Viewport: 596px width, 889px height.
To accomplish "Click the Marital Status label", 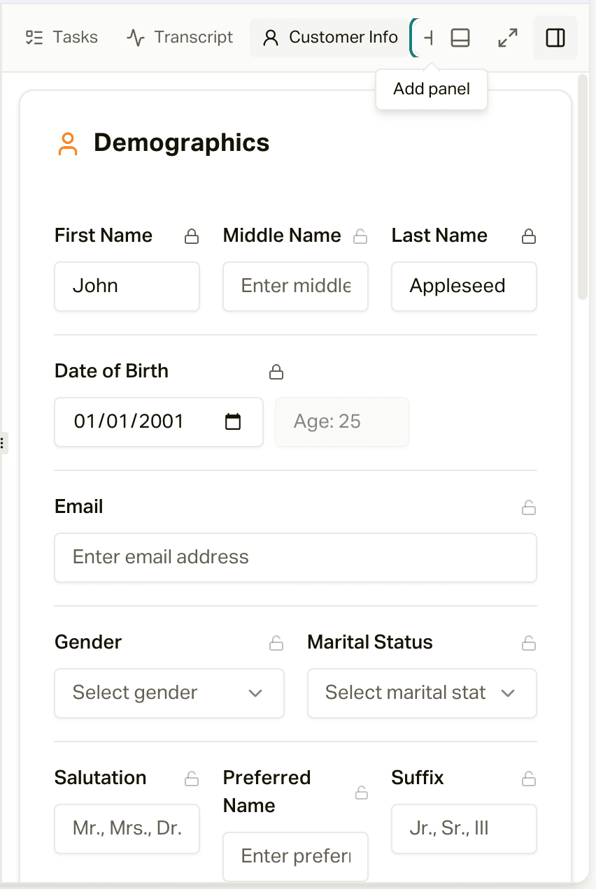I will [370, 642].
